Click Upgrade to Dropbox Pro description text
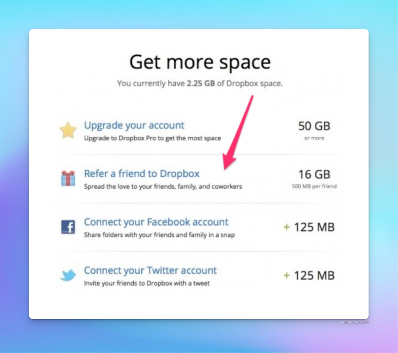398x353 pixels. pos(152,138)
